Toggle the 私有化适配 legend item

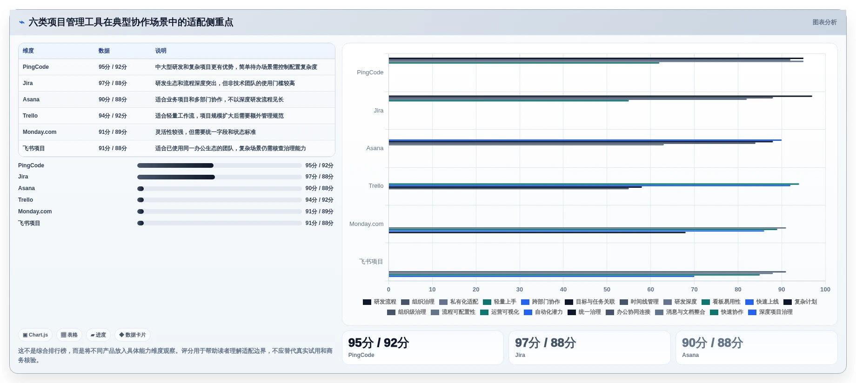pyautogui.click(x=459, y=302)
